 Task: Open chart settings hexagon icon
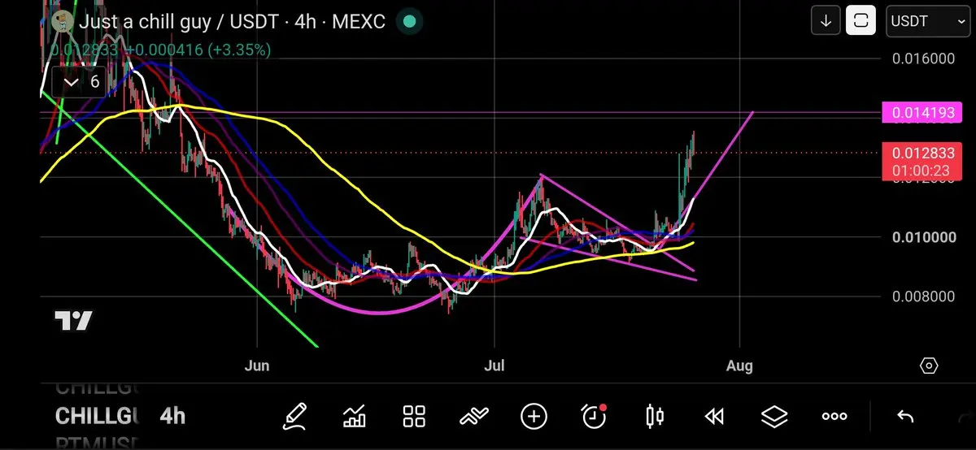[930, 366]
